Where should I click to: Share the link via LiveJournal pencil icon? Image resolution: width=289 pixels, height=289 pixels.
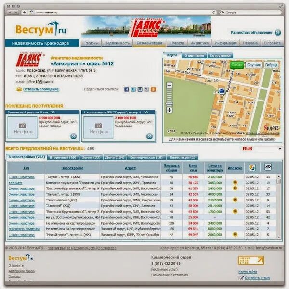click(x=146, y=89)
